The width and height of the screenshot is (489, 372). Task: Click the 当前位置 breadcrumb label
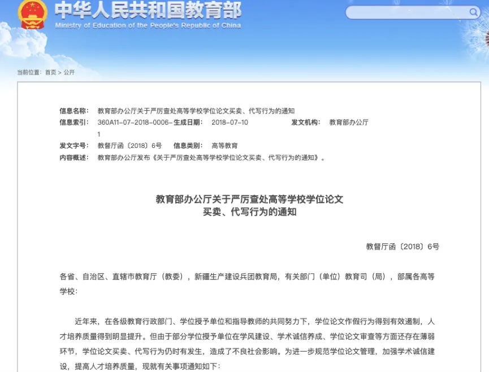28,72
